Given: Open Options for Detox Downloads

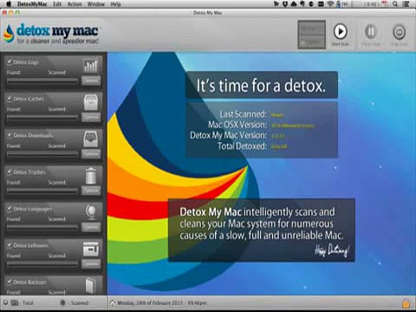Looking at the screenshot, I should [x=91, y=153].
